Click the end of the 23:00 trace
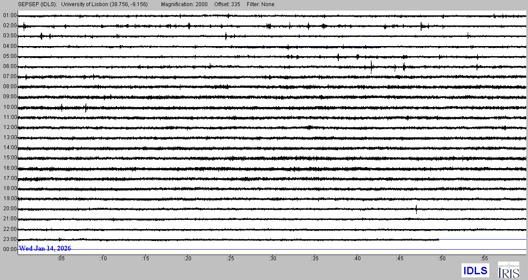The image size is (528, 280). click(438, 240)
